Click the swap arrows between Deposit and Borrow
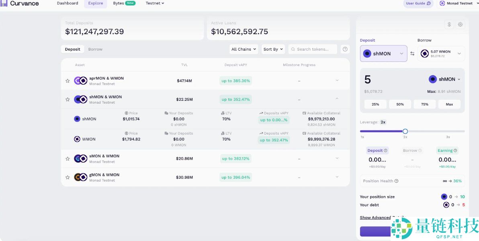The image size is (479, 241). (x=412, y=53)
